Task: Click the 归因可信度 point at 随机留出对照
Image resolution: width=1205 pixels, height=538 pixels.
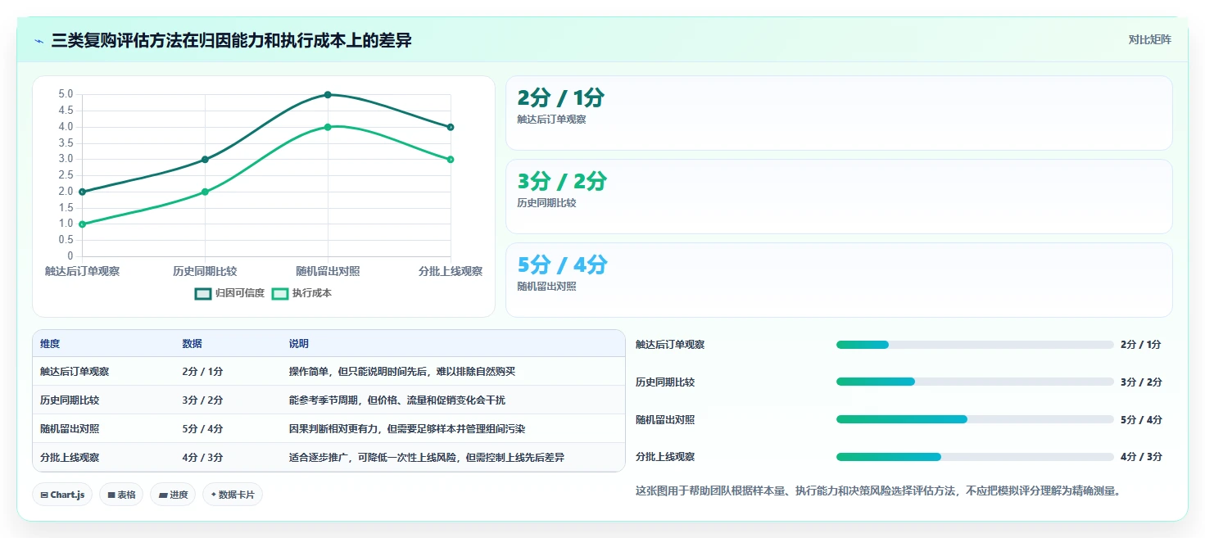Action: [x=328, y=94]
